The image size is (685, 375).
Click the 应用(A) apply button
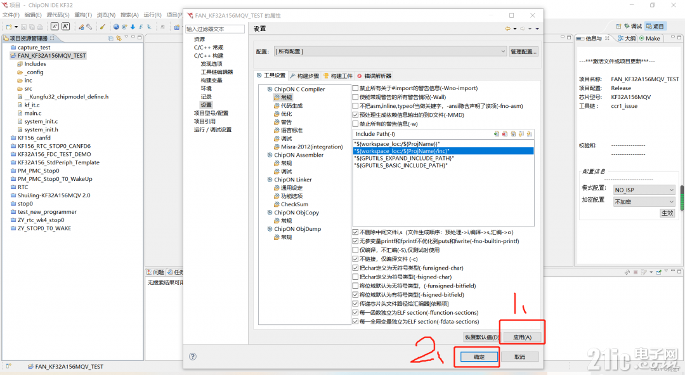[522, 338]
